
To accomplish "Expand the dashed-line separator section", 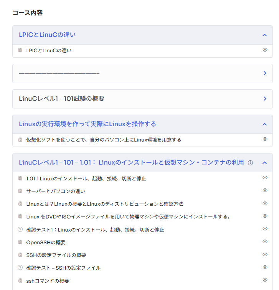I will [265, 73].
